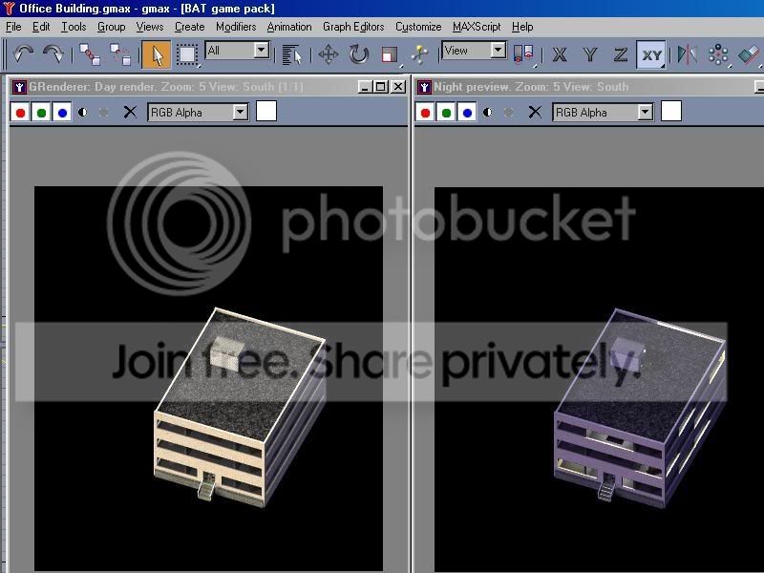Click the Day render window title icon
This screenshot has width=764, height=573.
[19, 87]
